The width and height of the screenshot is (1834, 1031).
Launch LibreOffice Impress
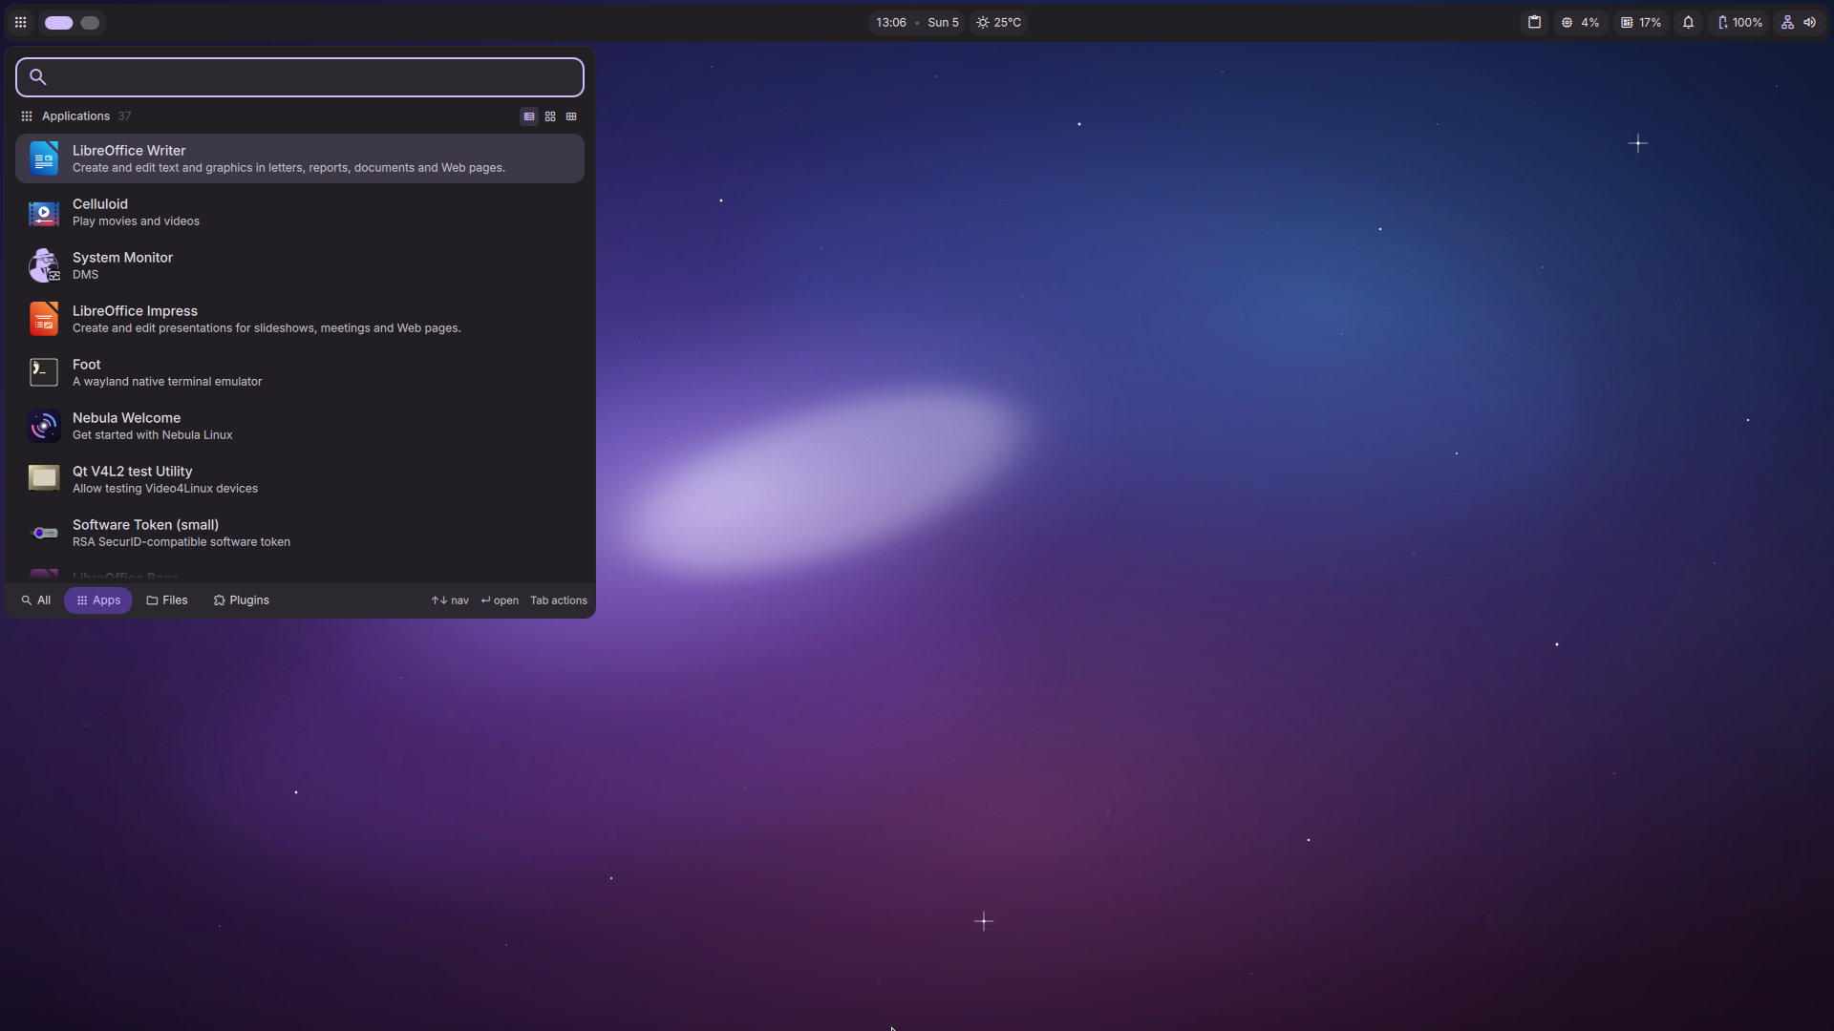tap(300, 319)
